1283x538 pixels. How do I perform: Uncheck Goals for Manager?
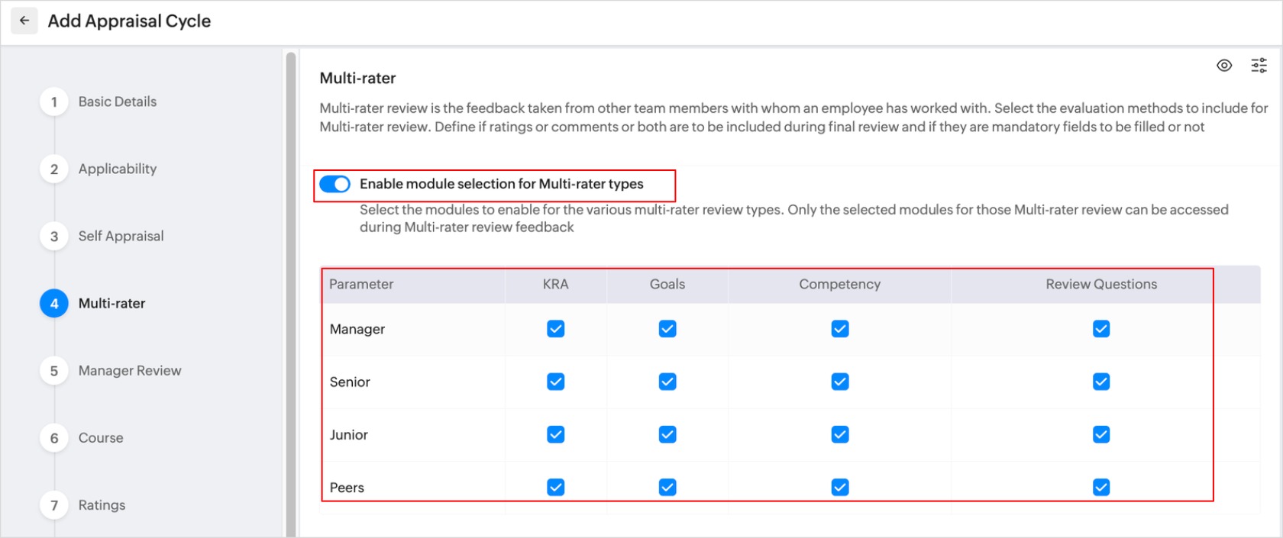(667, 329)
